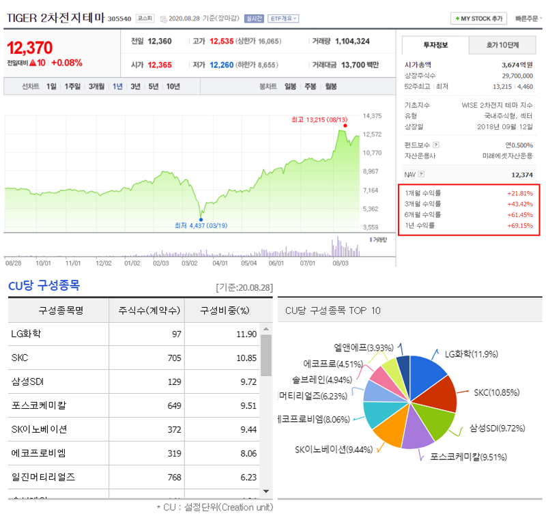Click the 코스피 market badge
Image resolution: width=546 pixels, height=520 pixels.
[145, 18]
